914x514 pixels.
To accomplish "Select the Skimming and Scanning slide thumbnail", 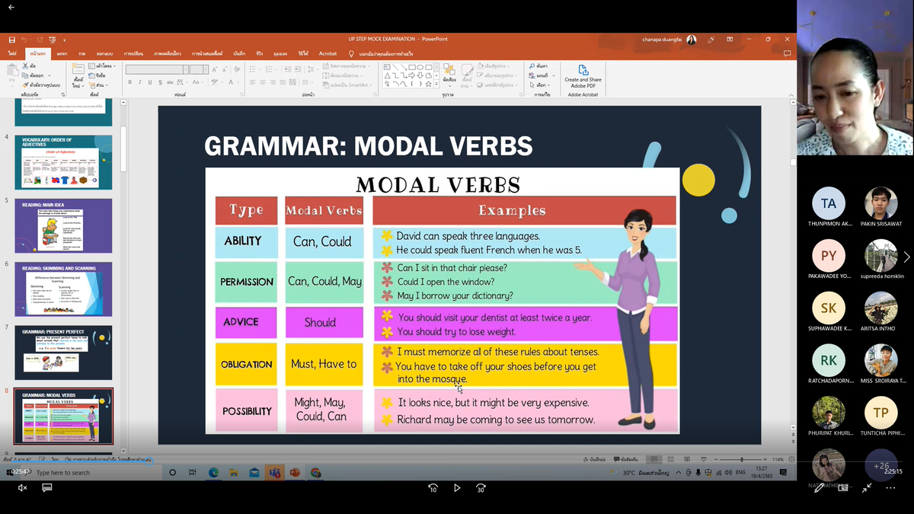I will [x=63, y=289].
